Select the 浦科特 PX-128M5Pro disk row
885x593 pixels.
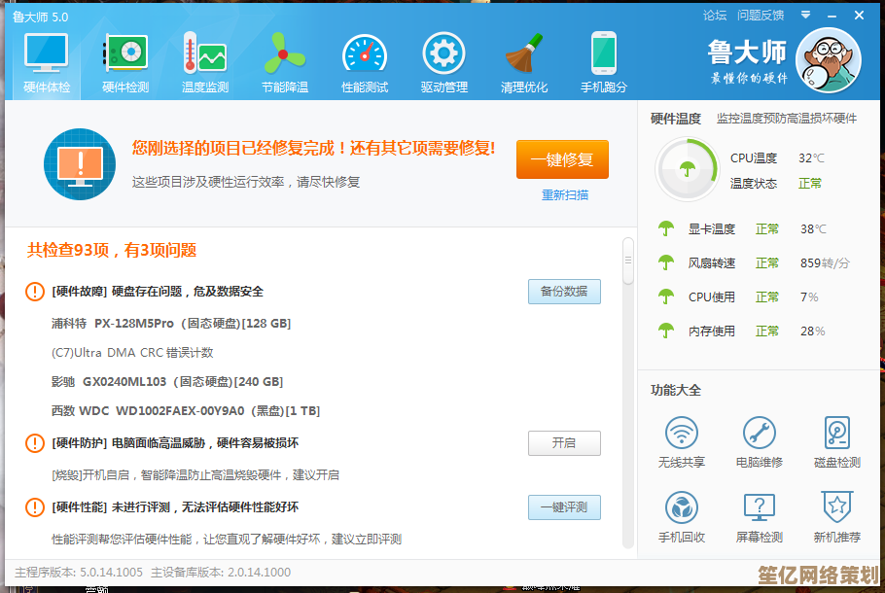coord(171,324)
